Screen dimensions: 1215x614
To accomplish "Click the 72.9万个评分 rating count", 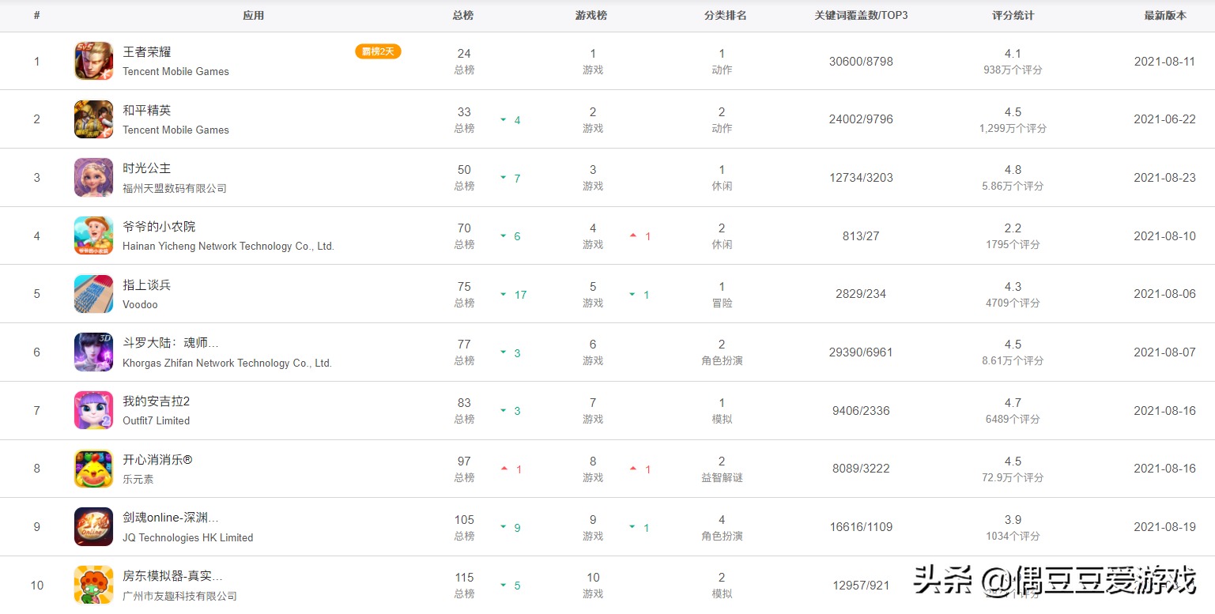I will click(x=1013, y=478).
